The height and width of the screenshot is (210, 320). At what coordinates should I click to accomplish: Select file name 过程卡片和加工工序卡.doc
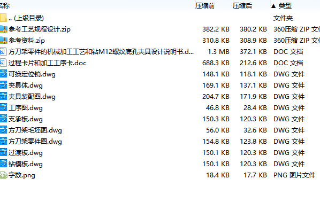click(x=47, y=63)
